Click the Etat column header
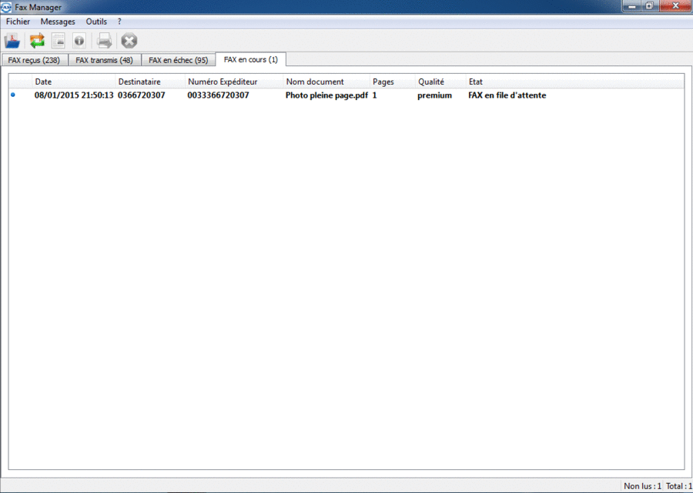 click(476, 82)
